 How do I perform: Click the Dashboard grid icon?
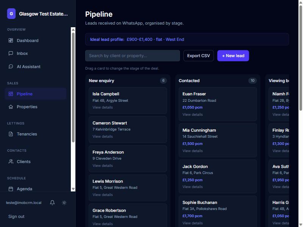tap(11, 40)
